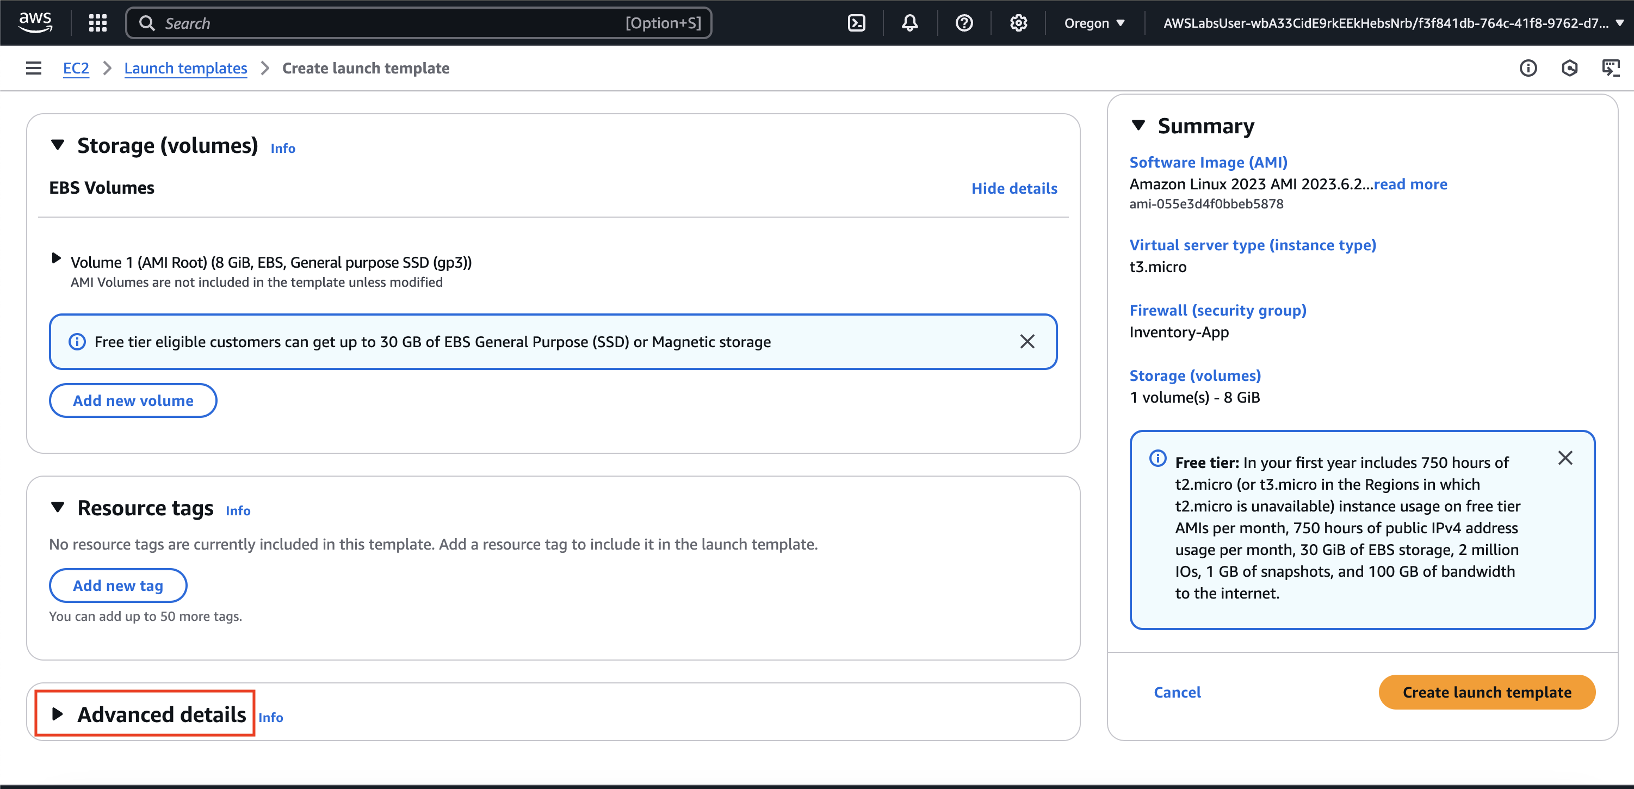Close the Free tier summary notice
The width and height of the screenshot is (1634, 789).
(x=1564, y=458)
